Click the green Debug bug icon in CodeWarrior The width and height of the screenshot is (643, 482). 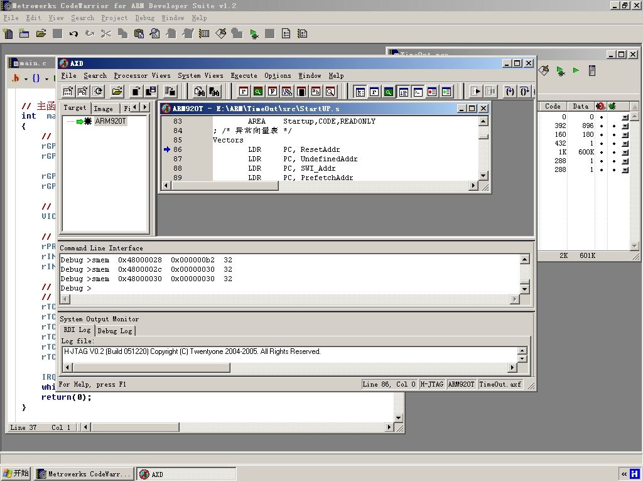point(254,34)
